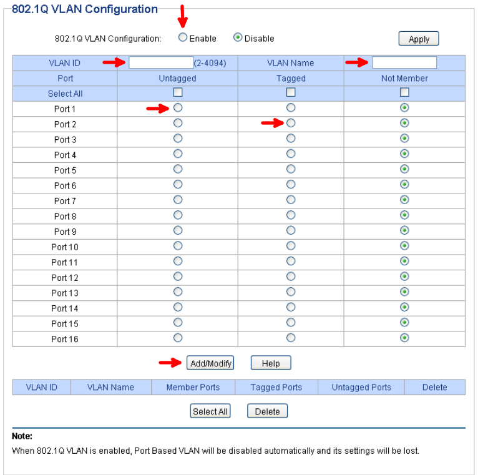Set Port 11 to Untagged
This screenshot has width=478, height=475.
pyautogui.click(x=178, y=261)
